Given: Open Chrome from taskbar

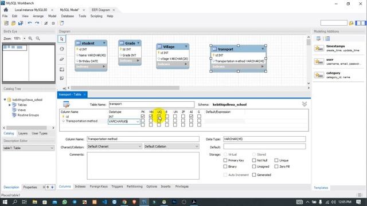Looking at the screenshot, I should (124, 202).
